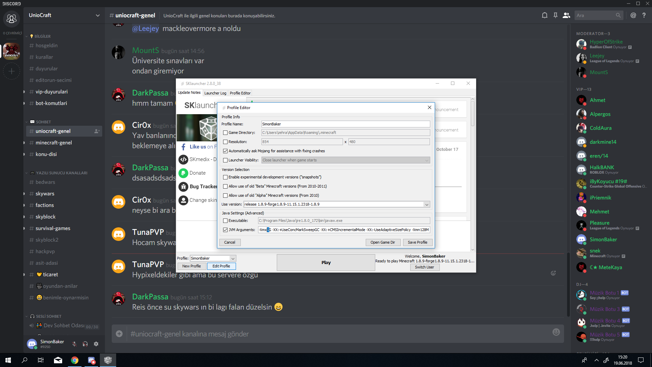Open user settings gear icon

pyautogui.click(x=96, y=344)
